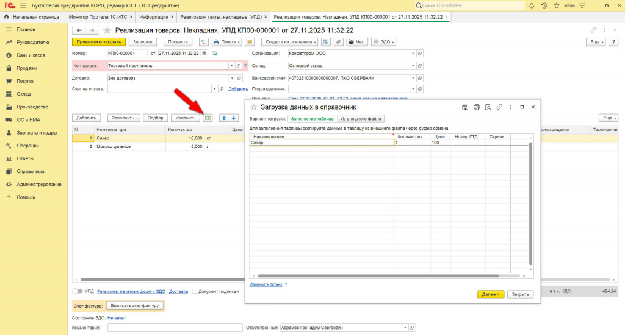
Task: Check the Документ подписан checkbox
Action: [x=194, y=291]
